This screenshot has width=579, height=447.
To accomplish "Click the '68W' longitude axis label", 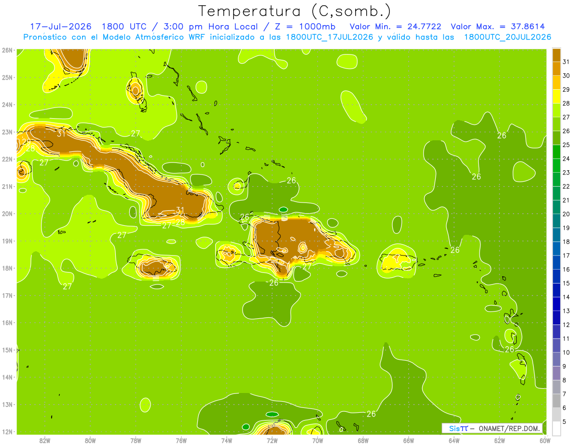I will coord(363,440).
